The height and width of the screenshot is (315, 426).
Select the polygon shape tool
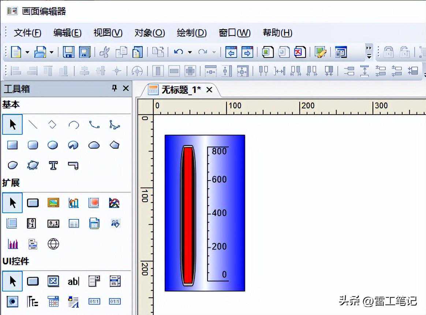pyautogui.click(x=115, y=145)
